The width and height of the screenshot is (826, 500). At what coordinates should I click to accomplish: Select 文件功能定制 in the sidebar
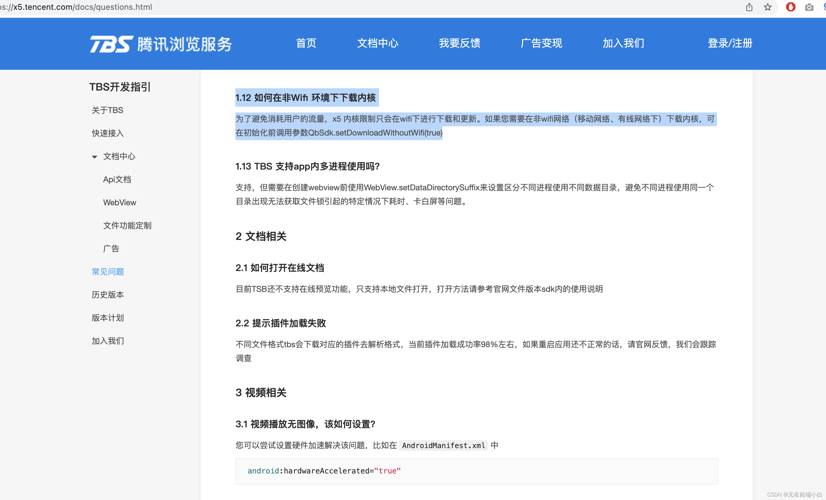[127, 225]
